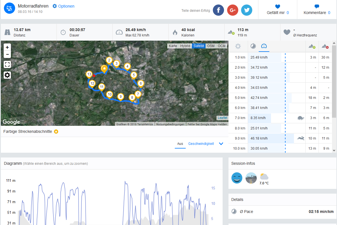This screenshot has height=225, width=337.
Task: Switch map layer to Hybrid
Action: point(185,46)
